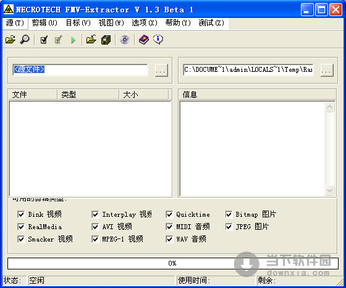Image resolution: width=346 pixels, height=288 pixels.
Task: Click the select all checkmark toolbar icon
Action: [44, 40]
